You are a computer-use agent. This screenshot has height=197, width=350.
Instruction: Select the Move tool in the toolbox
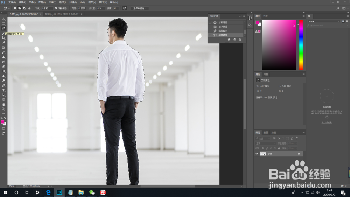coord(3,19)
